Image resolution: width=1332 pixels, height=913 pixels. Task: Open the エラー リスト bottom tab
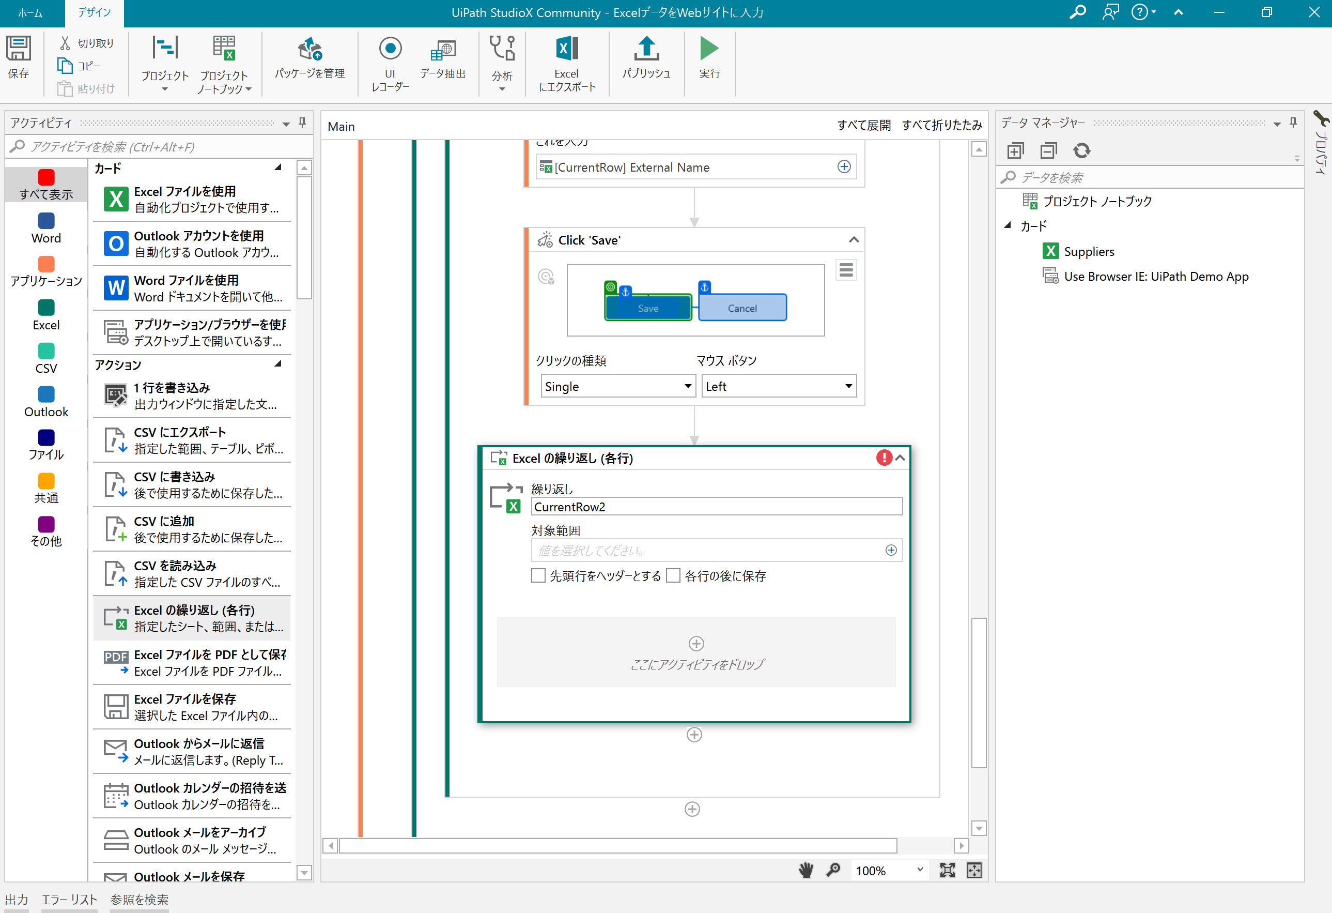coord(69,900)
